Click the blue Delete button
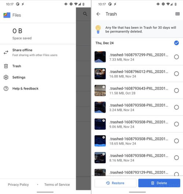The height and width of the screenshot is (194, 183). click(x=159, y=183)
